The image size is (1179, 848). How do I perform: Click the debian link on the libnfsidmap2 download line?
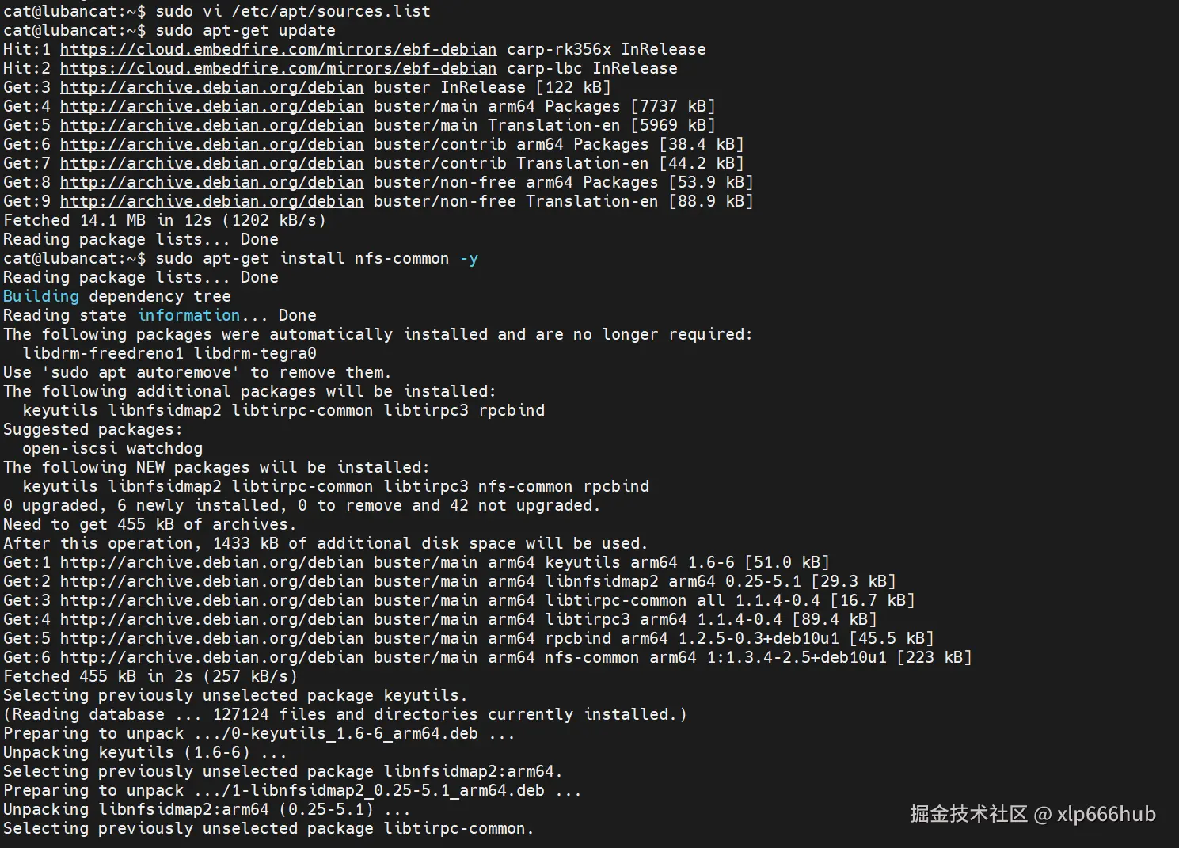211,581
